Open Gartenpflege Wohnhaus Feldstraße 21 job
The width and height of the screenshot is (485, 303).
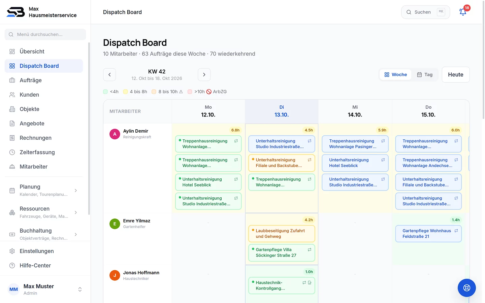[428, 234]
